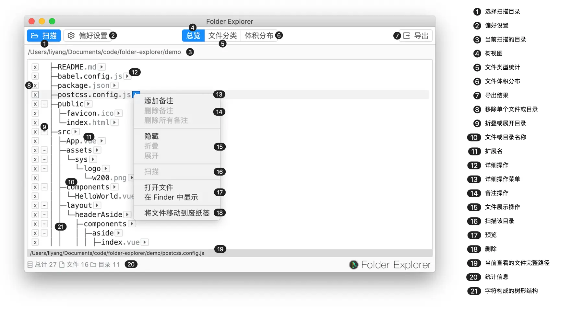Switch to the 体积分布 tab
This screenshot has height=309, width=572.
259,36
